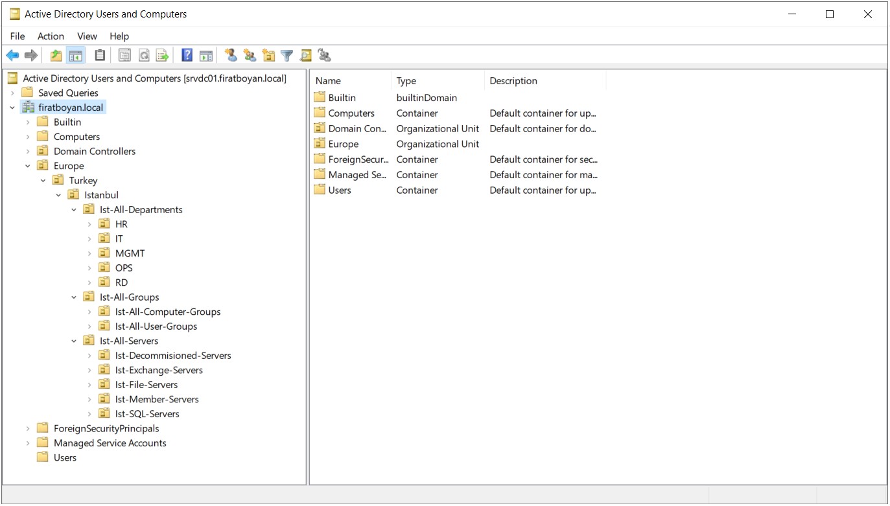Select Domain Controllers in tree
This screenshot has width=890, height=506.
[x=95, y=151]
